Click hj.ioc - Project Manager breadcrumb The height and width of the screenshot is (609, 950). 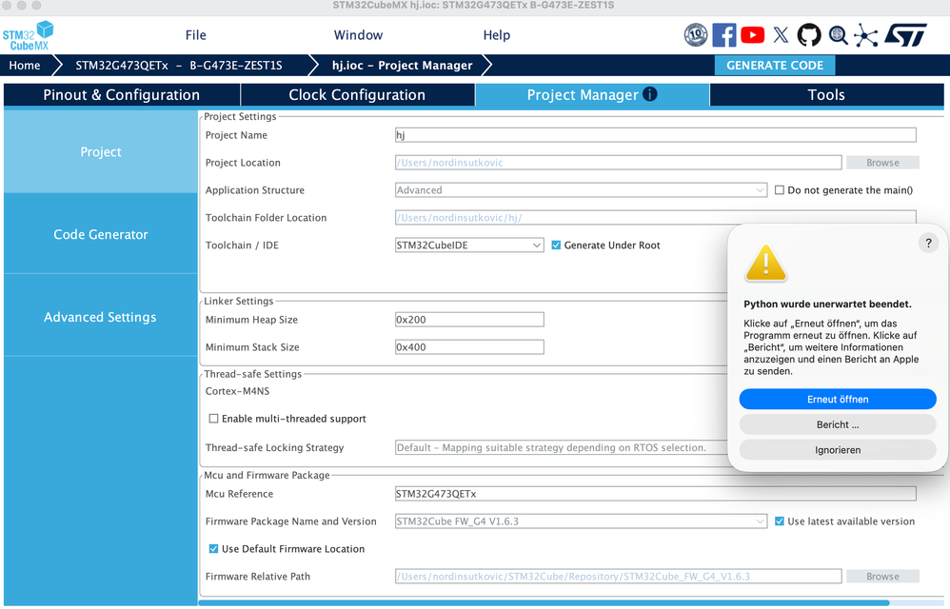[x=403, y=66]
